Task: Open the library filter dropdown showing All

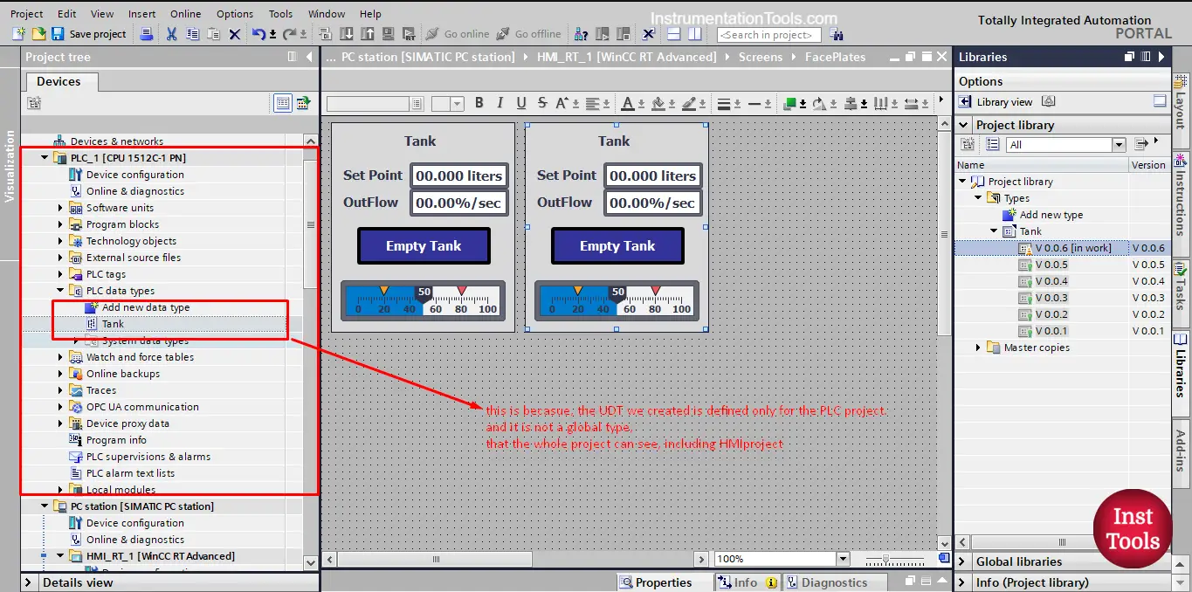Action: [x=1119, y=145]
